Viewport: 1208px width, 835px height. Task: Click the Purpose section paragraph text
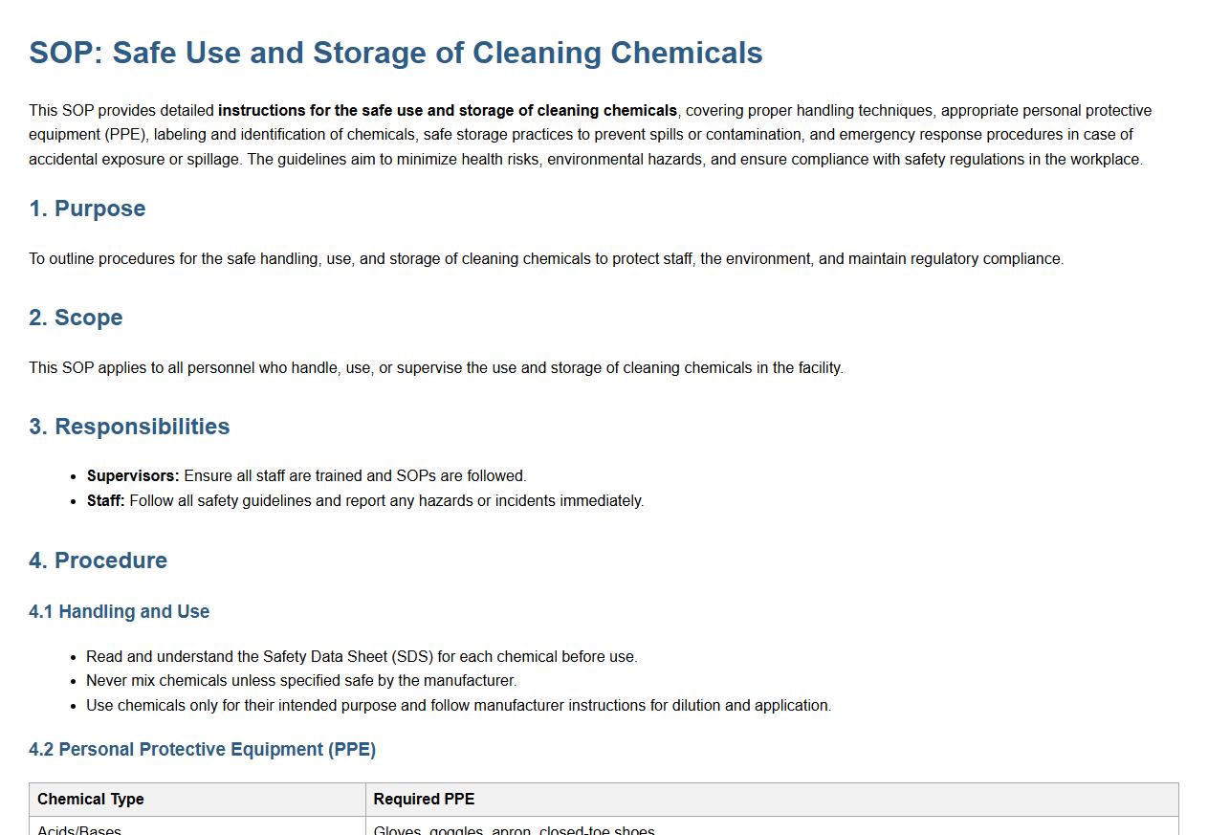[x=545, y=259]
